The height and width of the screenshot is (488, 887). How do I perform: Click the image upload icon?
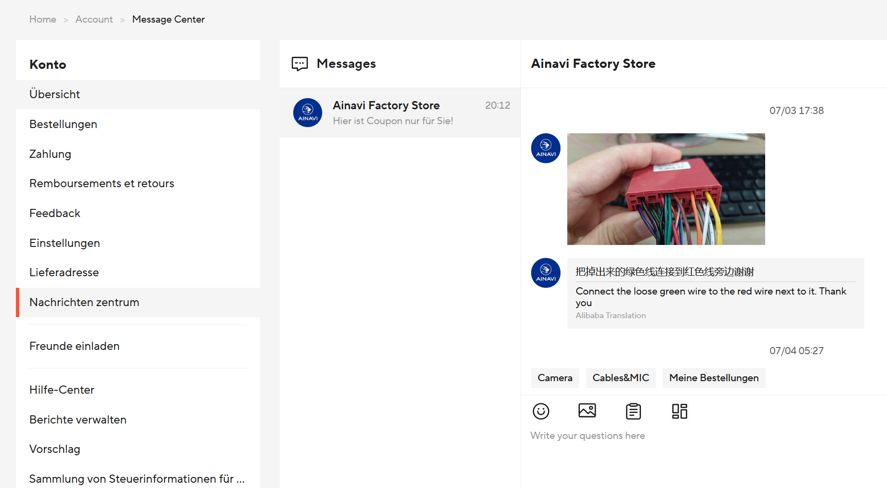(587, 411)
